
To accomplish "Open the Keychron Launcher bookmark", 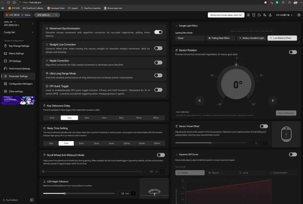I will pyautogui.click(x=91, y=8).
